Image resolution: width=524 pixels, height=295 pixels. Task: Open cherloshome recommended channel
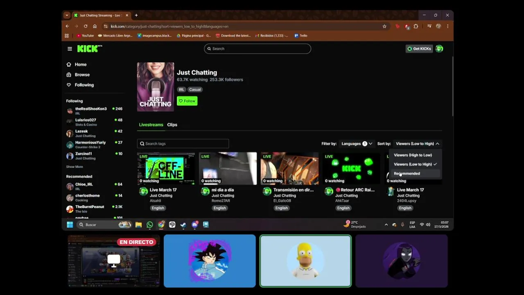click(x=95, y=197)
